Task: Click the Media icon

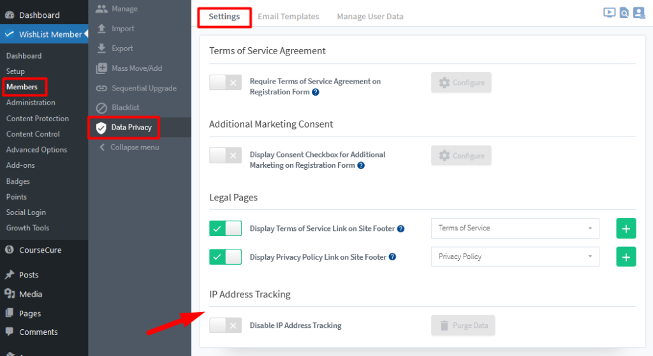Action: [x=10, y=293]
